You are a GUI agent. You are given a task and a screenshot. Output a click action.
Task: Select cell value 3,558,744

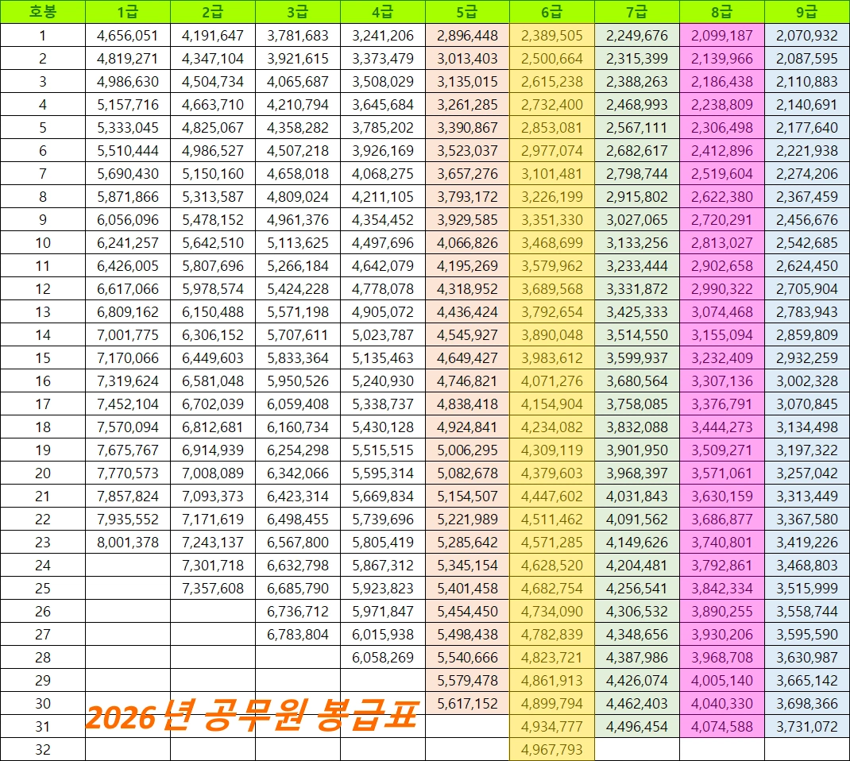point(807,612)
